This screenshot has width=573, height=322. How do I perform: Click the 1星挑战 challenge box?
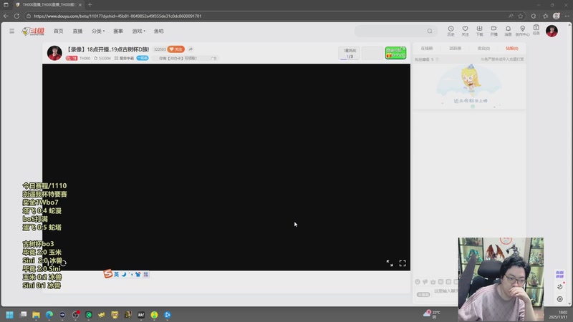coord(350,53)
